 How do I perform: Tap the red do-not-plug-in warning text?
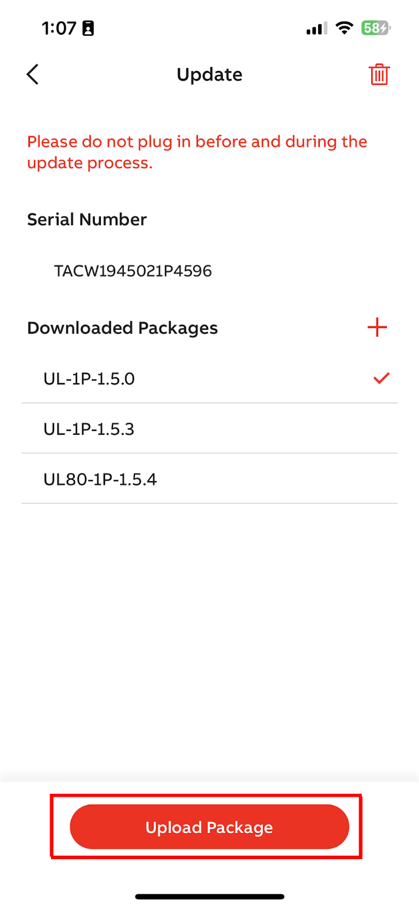(197, 152)
